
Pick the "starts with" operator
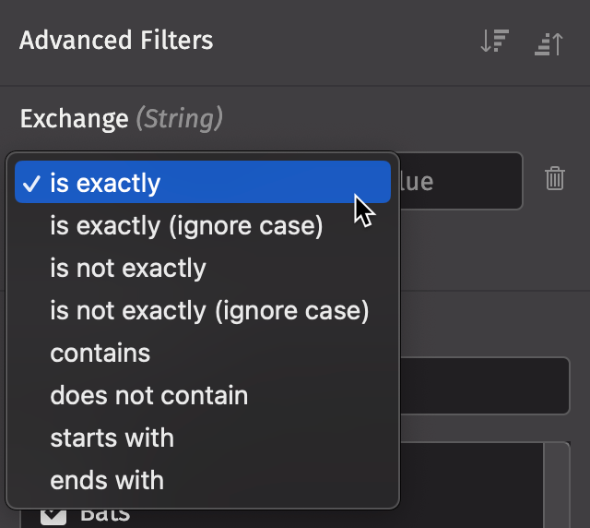coord(112,438)
